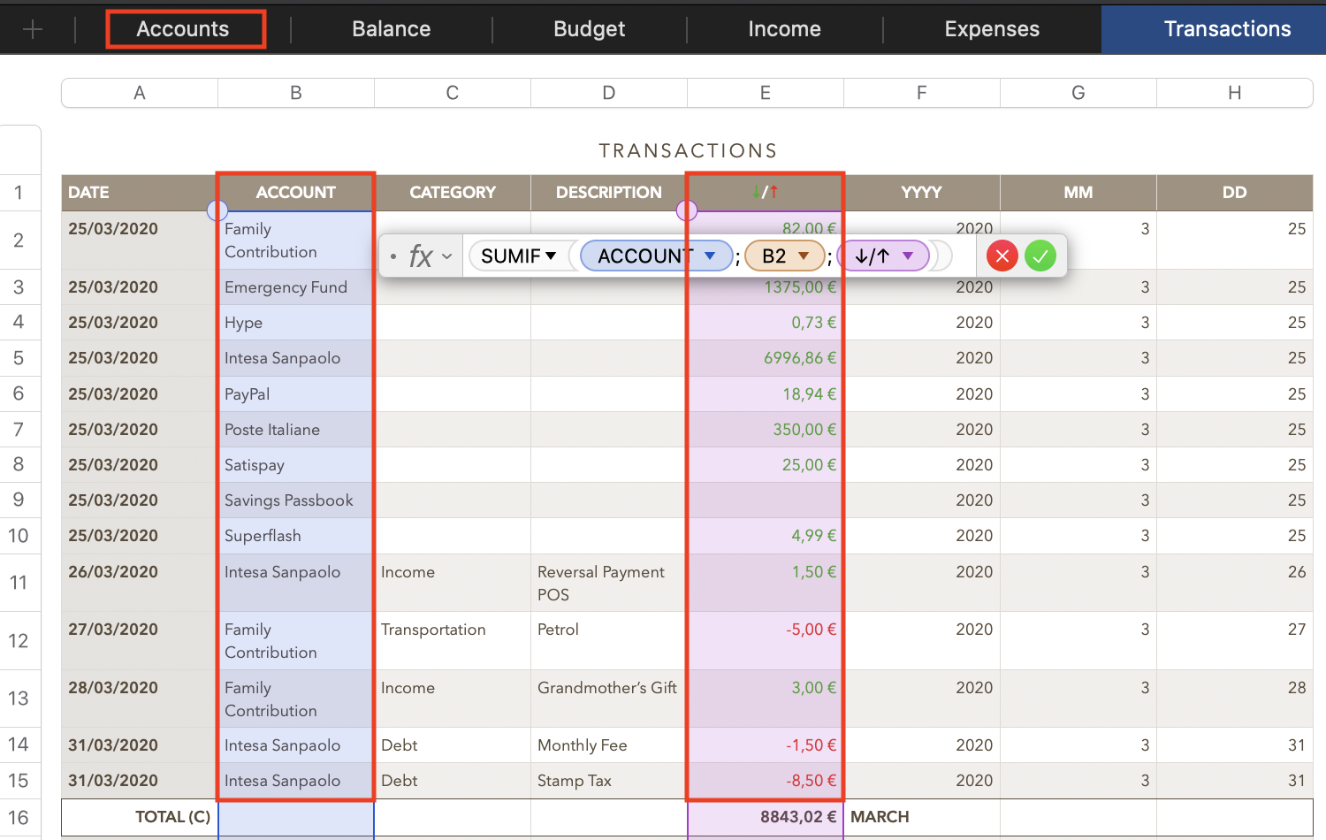Click the DESCRIPTION header cell
Image resolution: width=1326 pixels, height=840 pixels.
609,193
